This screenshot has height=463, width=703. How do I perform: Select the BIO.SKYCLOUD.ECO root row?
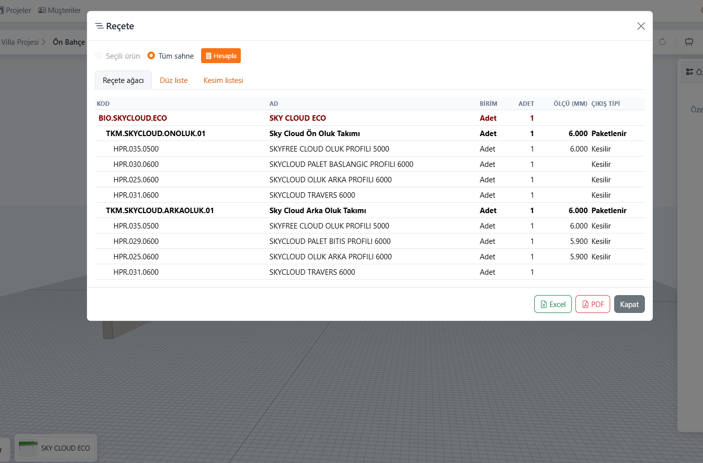(x=370, y=118)
